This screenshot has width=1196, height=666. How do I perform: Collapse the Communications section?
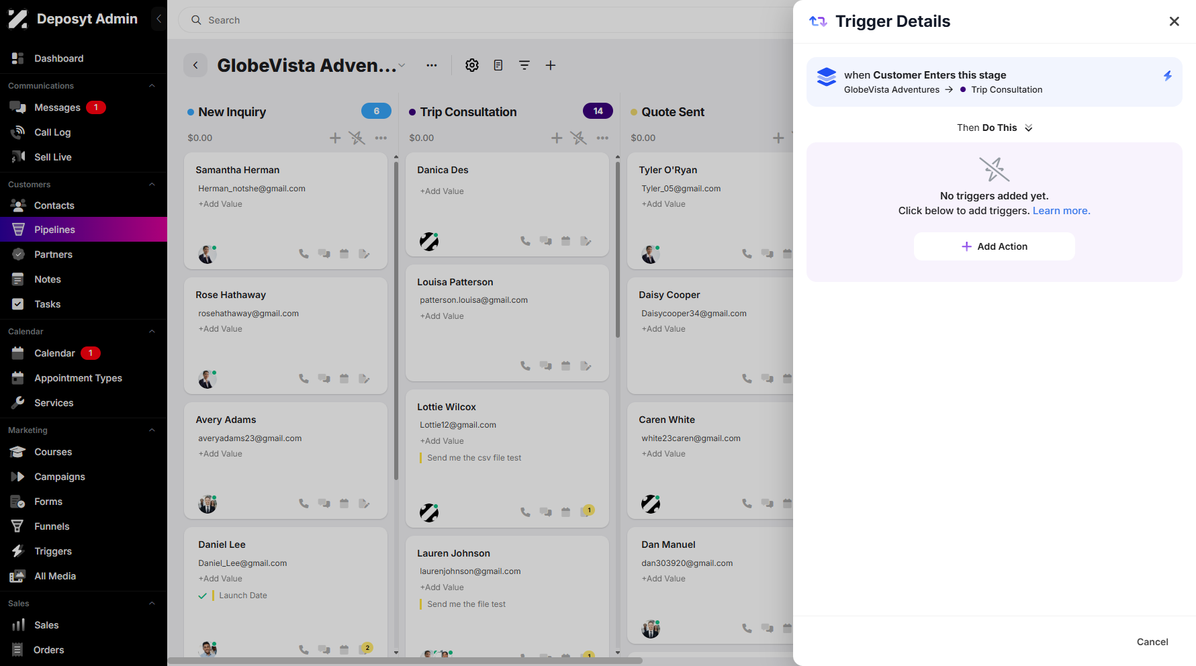[152, 86]
